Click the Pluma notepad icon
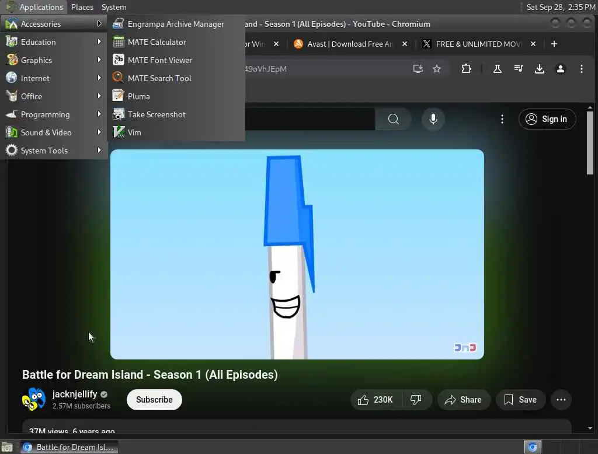This screenshot has height=454, width=598. pos(118,96)
